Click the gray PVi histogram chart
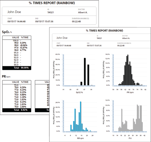 click(x=128, y=117)
